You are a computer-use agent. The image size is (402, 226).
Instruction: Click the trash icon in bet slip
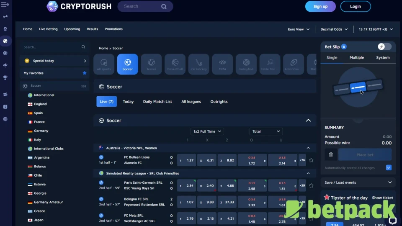(331, 154)
